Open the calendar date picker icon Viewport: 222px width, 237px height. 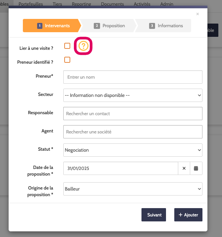pos(196,168)
